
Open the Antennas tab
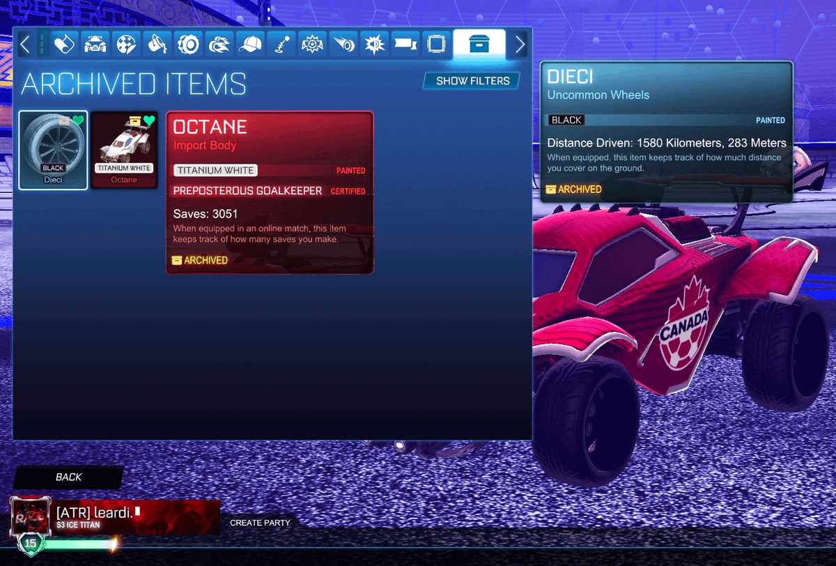coord(281,44)
